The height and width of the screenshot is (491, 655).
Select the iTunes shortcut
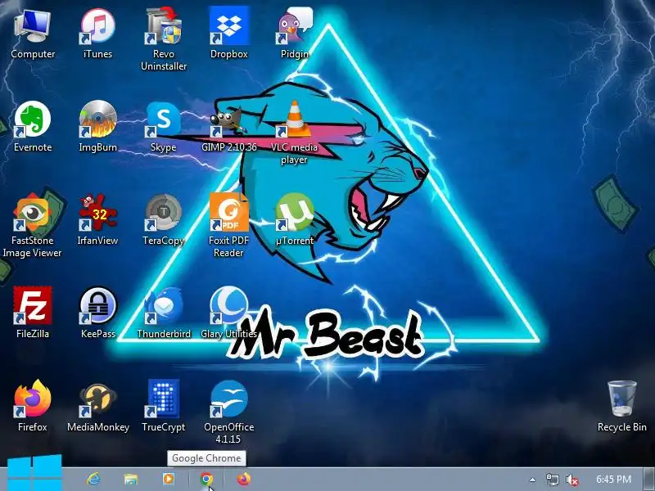(97, 26)
